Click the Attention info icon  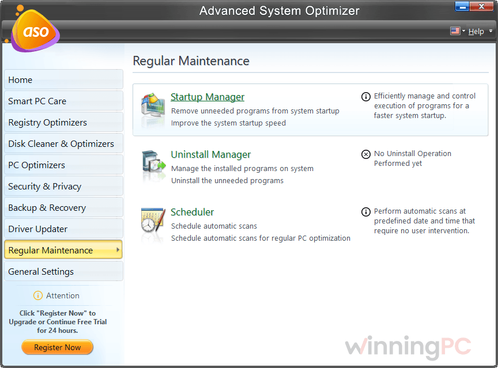[38, 295]
